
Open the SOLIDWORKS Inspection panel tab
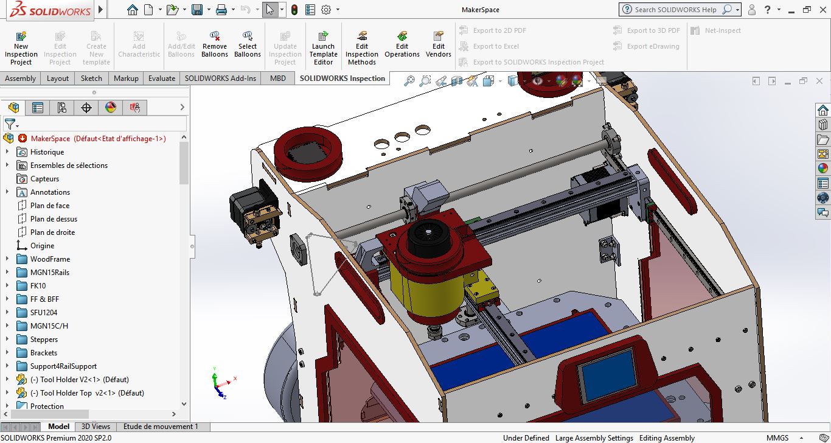point(135,108)
